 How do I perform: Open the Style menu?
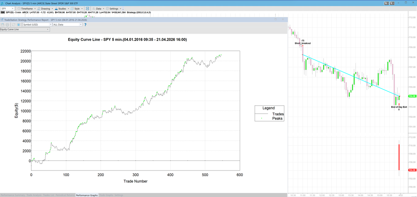coord(77,8)
